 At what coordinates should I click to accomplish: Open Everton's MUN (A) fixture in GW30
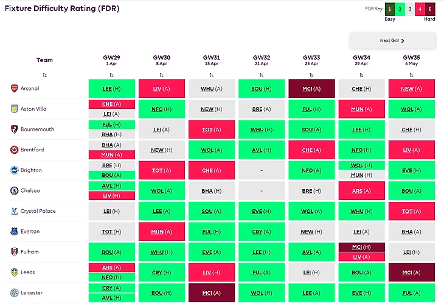pos(161,232)
